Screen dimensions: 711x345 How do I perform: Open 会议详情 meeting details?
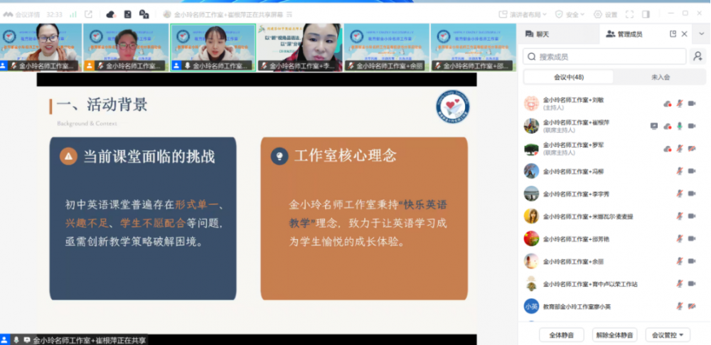21,14
